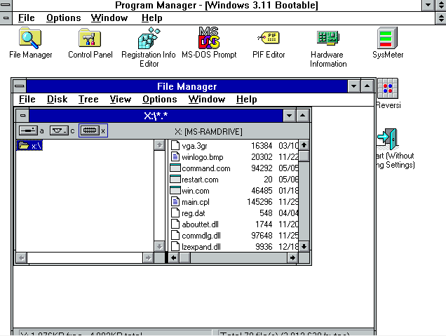Select the x:\ folder in tree
The height and width of the screenshot is (336, 446).
[x=29, y=146]
